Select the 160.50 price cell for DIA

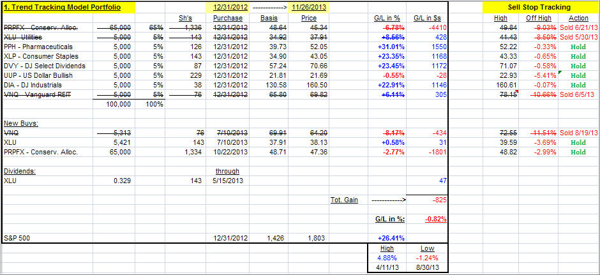(x=309, y=85)
